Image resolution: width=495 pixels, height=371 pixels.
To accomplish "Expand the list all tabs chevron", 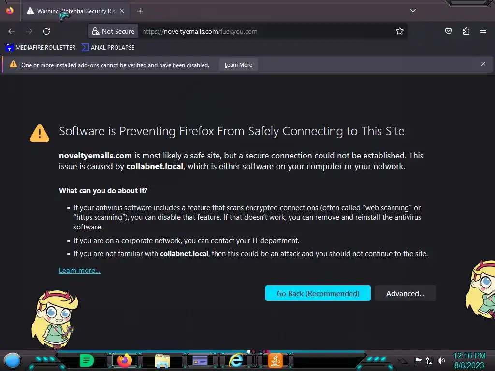I will pos(413,11).
